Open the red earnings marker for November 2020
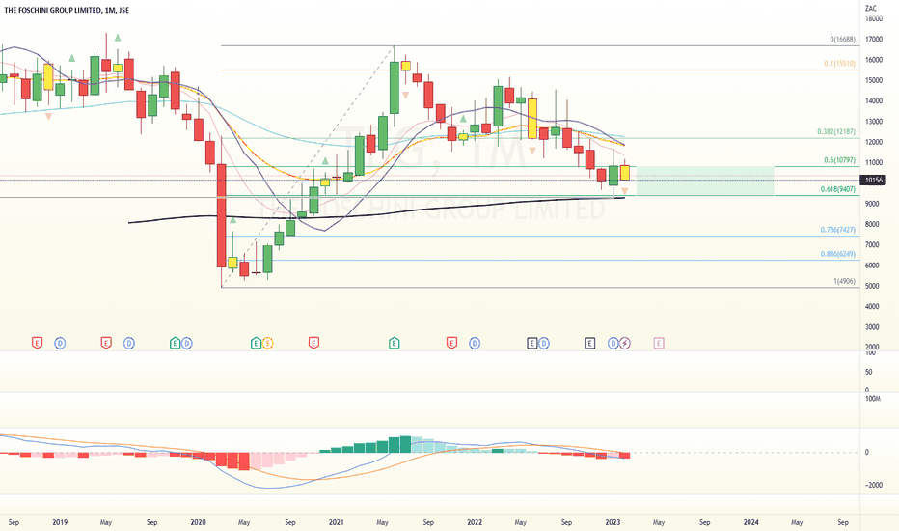The height and width of the screenshot is (531, 899). click(x=313, y=344)
